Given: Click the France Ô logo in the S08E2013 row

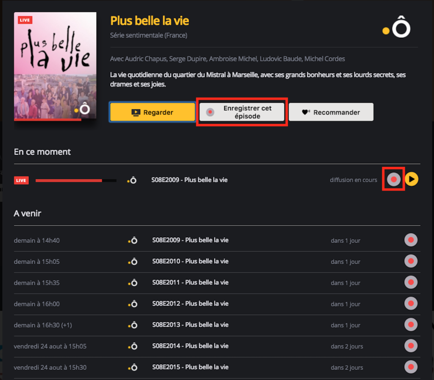Looking at the screenshot, I should point(133,325).
